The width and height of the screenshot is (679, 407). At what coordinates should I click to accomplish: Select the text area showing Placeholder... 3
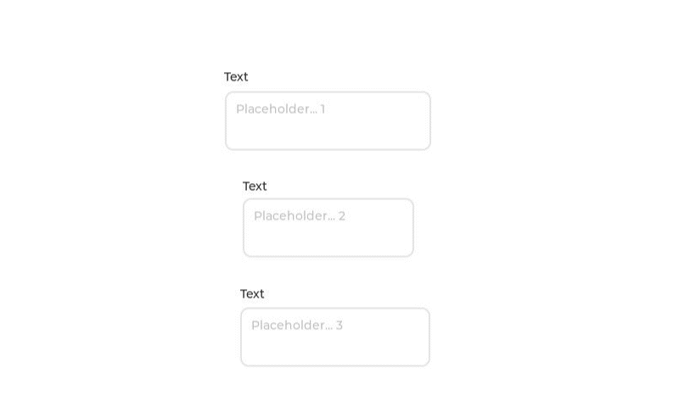(x=335, y=337)
